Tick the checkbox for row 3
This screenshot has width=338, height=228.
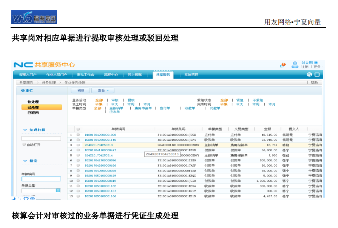point(78,145)
